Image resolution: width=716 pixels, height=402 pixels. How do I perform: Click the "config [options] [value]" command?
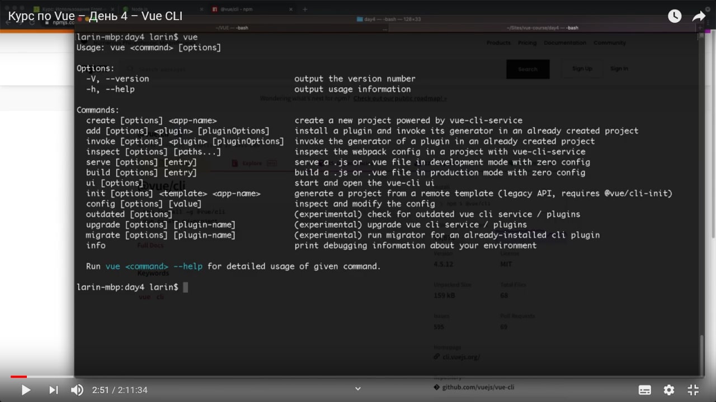(x=144, y=204)
